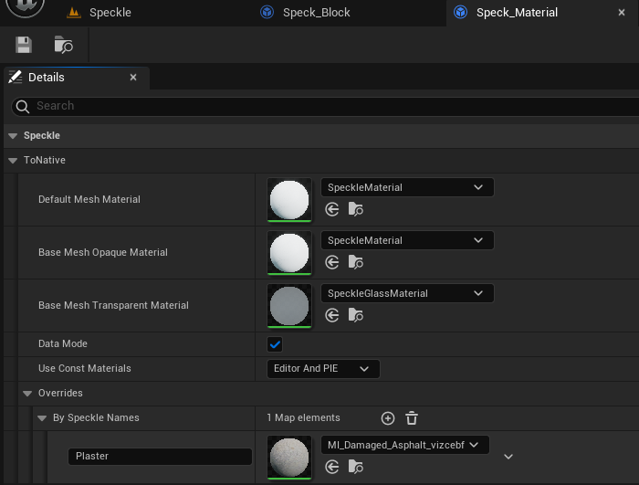
Task: Use selected asset for Base Mesh Opaque Material
Action: point(332,262)
